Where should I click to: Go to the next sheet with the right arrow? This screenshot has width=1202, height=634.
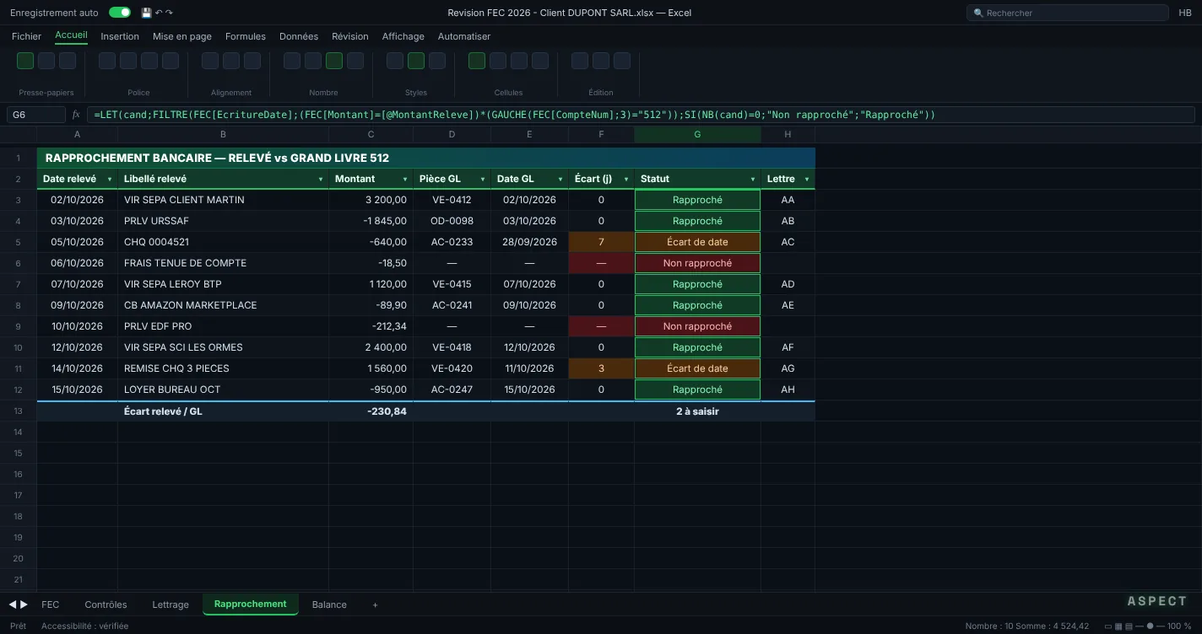point(24,604)
